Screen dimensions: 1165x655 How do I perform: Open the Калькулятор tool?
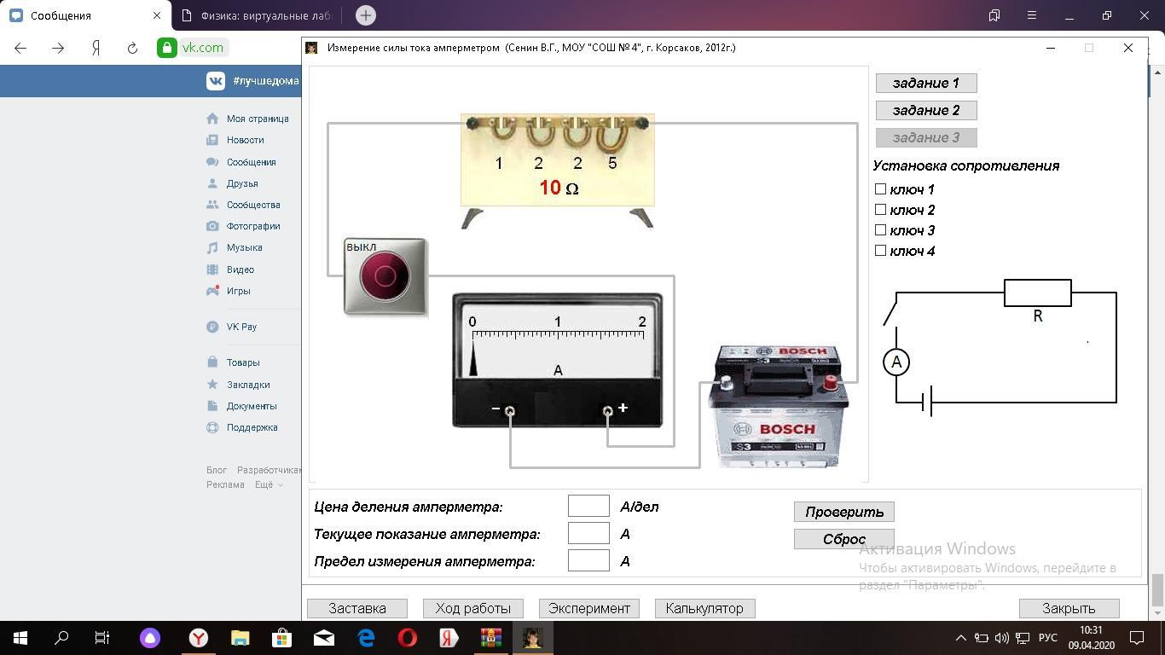tap(704, 608)
